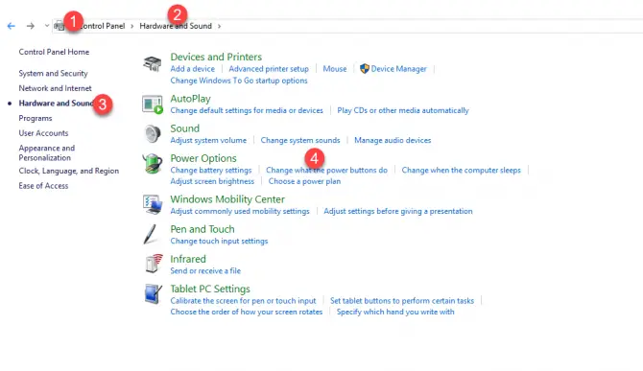Viewport: 643px width, 371px height.
Task: Click Calibrate the screen for pen or touch
Action: (243, 301)
